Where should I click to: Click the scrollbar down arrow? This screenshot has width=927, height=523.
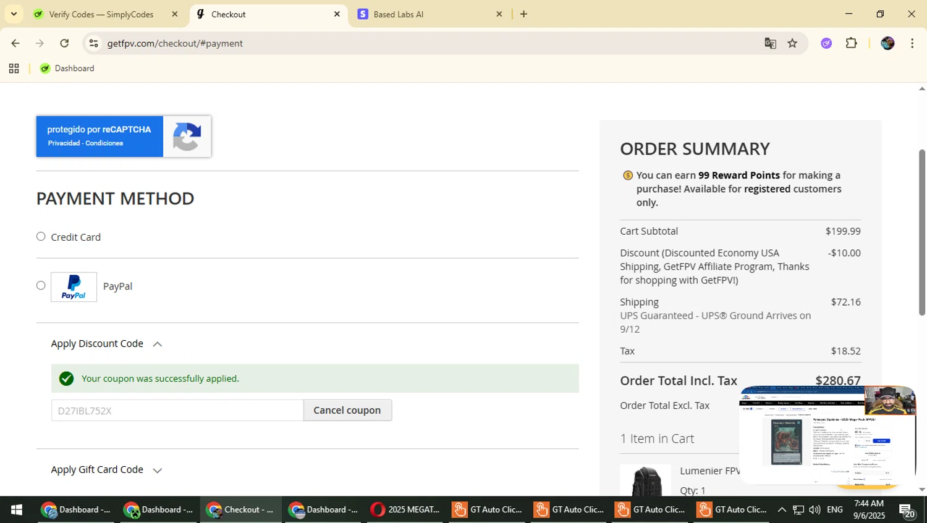click(x=922, y=490)
